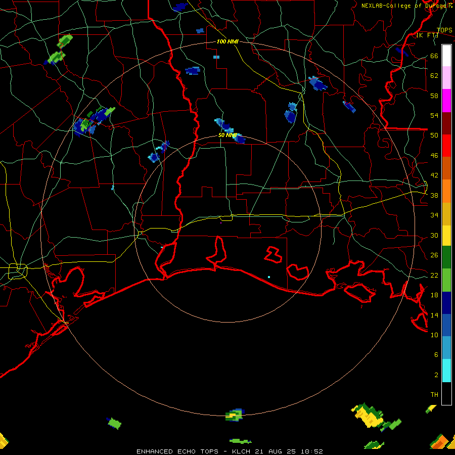This screenshot has height=455, width=455.
Task: Click the navy 22 kft legend swatch
Action: pos(446,303)
